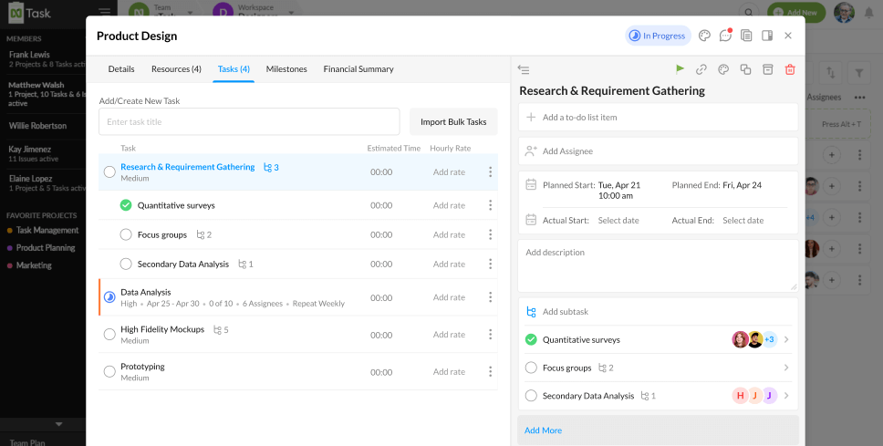Copy task link with chain icon
This screenshot has height=446, width=883.
click(701, 69)
